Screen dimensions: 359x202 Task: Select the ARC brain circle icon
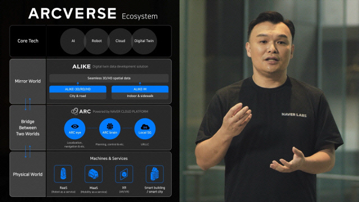coord(110,128)
